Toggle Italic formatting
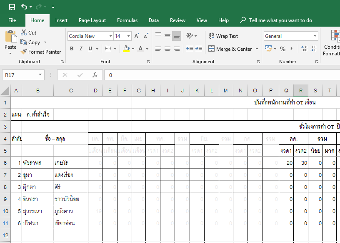Viewport: 340px width, 243px height. (81, 49)
